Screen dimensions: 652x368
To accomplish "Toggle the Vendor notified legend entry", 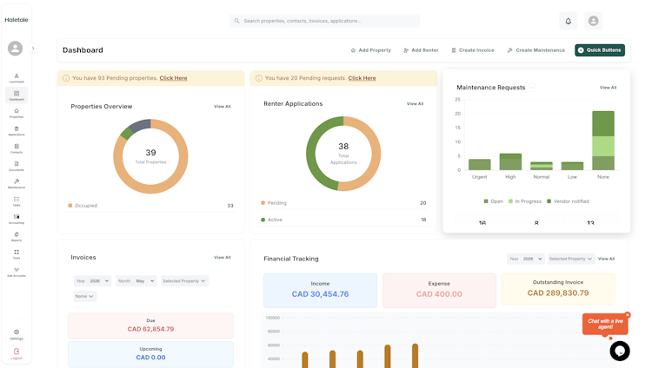I will pyautogui.click(x=568, y=201).
